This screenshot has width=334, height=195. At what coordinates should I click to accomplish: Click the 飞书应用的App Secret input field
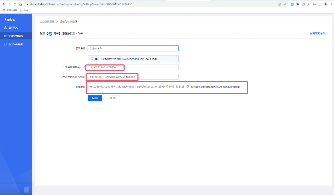coord(133,77)
